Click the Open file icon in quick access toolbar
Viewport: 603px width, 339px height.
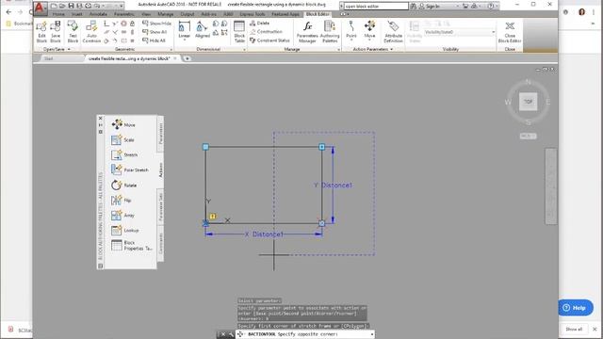pos(62,6)
